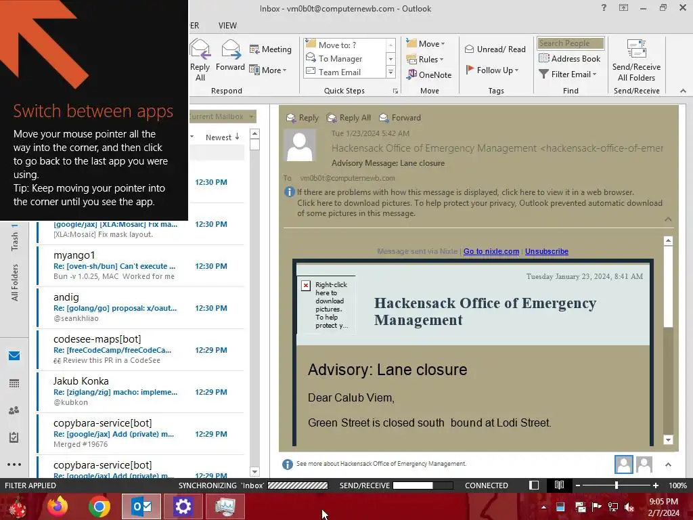
Task: Click Reply in the reading pane
Action: tap(303, 118)
